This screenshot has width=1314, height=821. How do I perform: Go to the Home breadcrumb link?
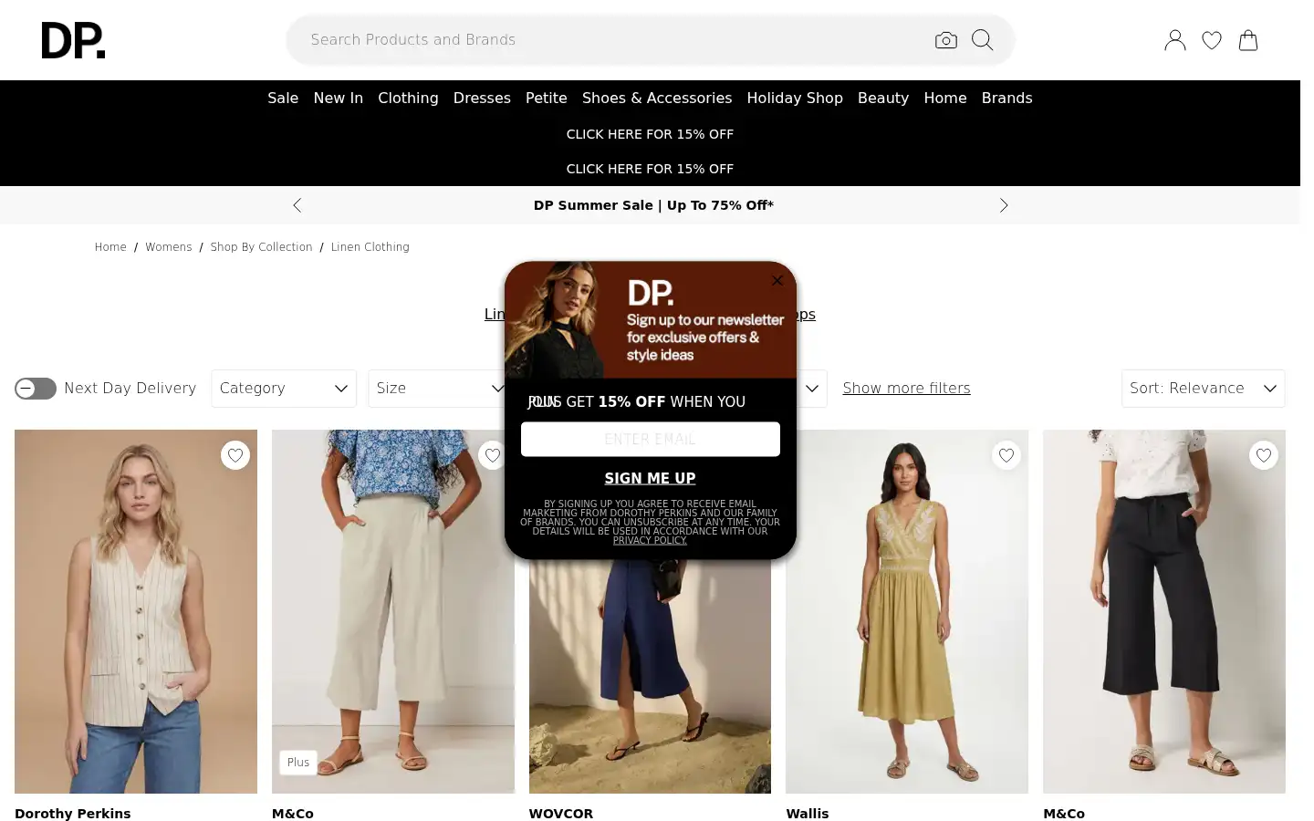point(110,247)
